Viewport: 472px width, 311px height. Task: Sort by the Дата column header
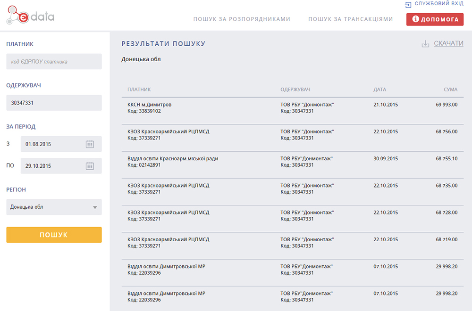pyautogui.click(x=379, y=90)
